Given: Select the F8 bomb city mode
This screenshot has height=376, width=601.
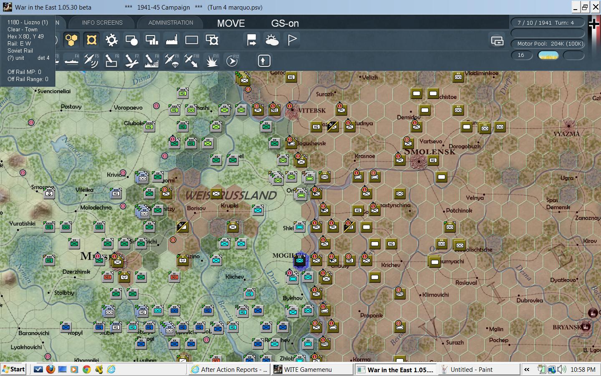Looking at the screenshot, I should 152,61.
